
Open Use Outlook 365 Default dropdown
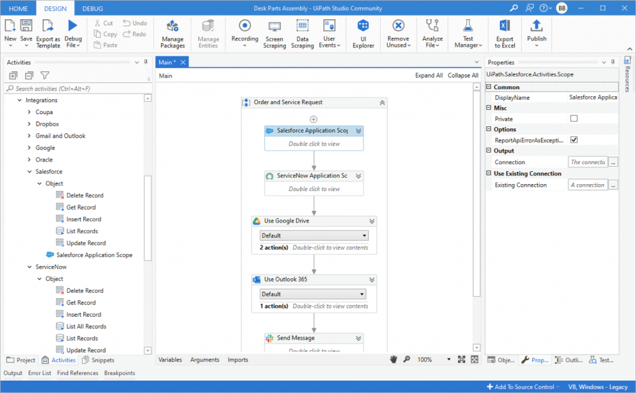[313, 294]
